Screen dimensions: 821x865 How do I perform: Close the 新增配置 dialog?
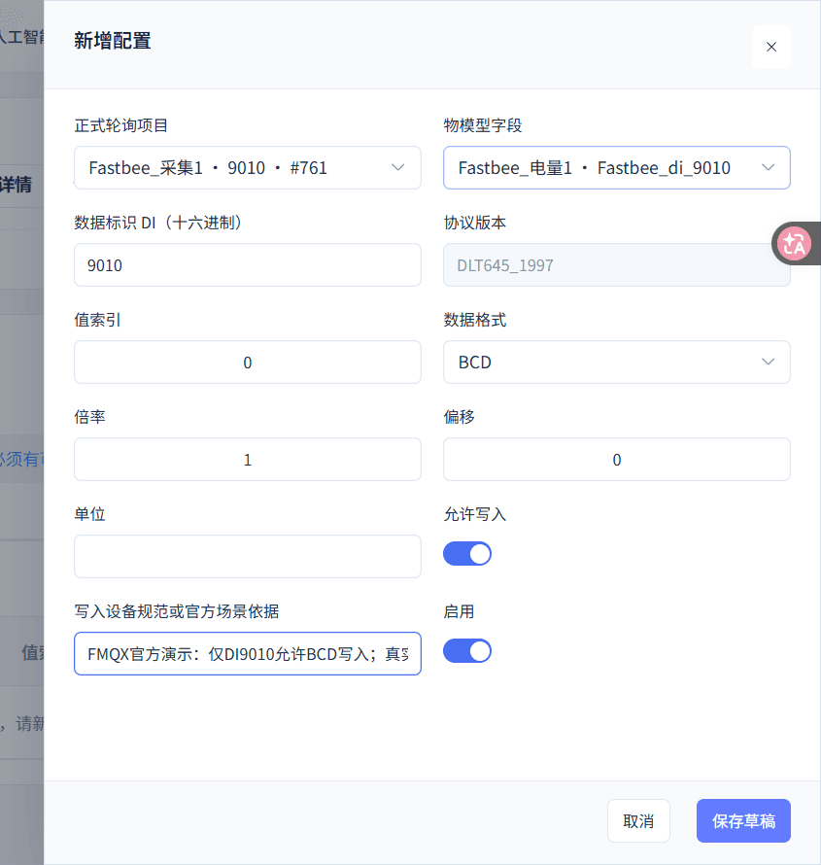(770, 47)
